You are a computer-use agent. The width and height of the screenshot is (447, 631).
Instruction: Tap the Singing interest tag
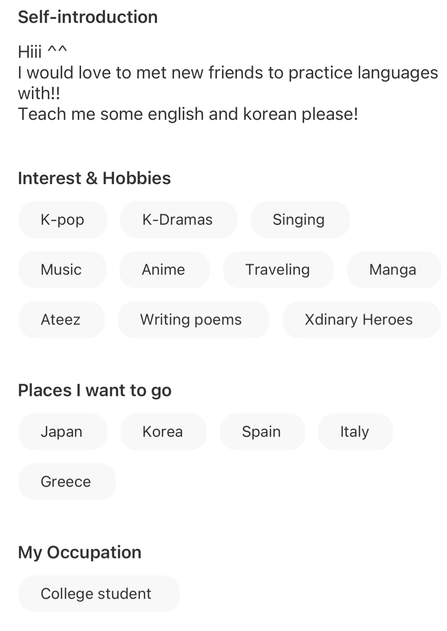coord(300,220)
